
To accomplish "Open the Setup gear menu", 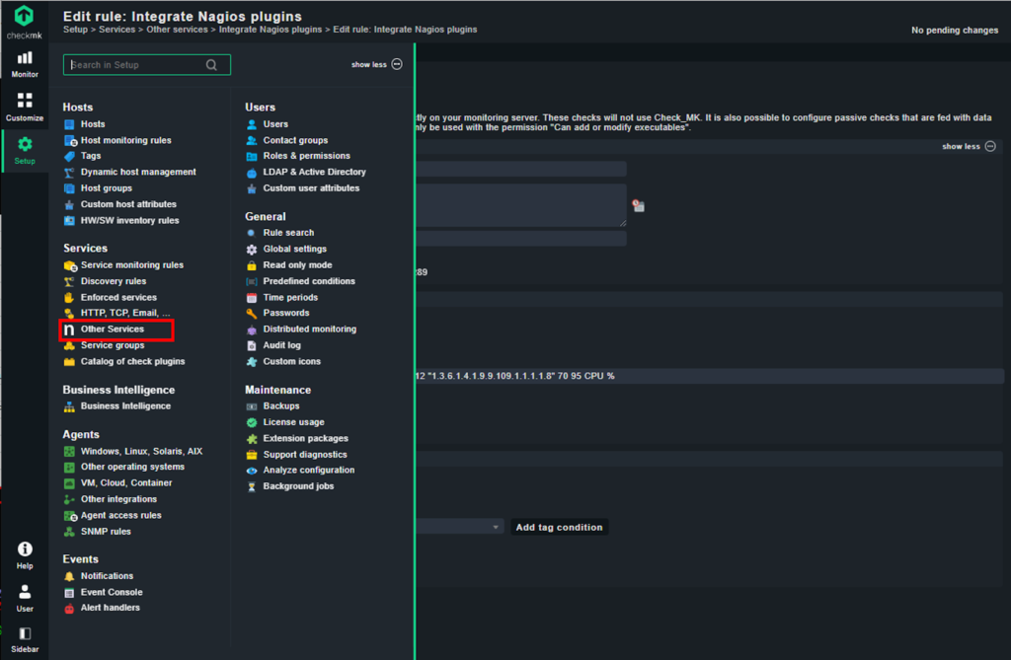I will tap(25, 150).
